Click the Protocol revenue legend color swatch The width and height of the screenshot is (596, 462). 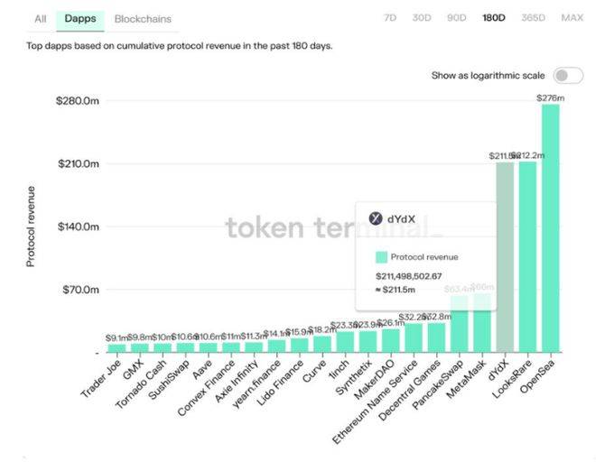click(x=382, y=257)
